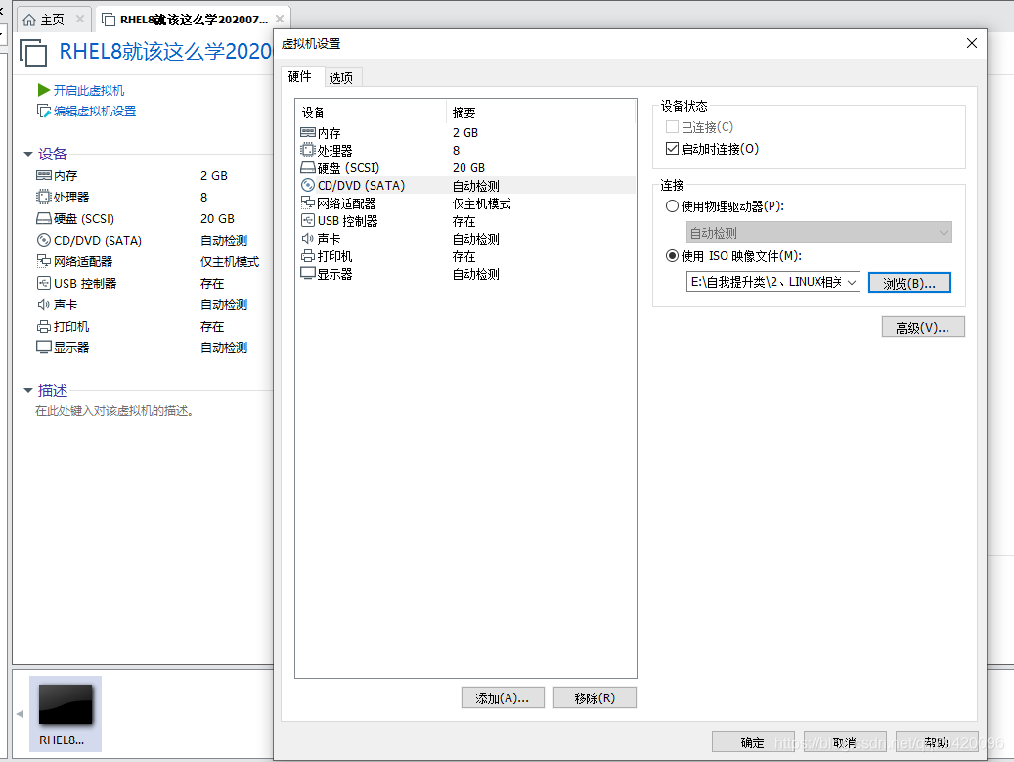Click the left scroll arrow beside thumbnail
Viewport: 1014px width, 762px height.
(x=21, y=713)
